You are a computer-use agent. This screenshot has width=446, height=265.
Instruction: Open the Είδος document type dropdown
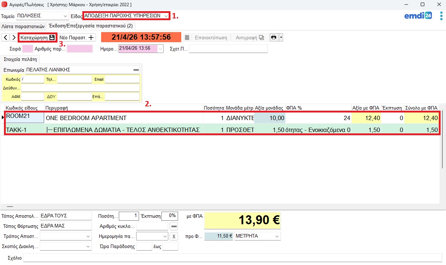coord(166,16)
